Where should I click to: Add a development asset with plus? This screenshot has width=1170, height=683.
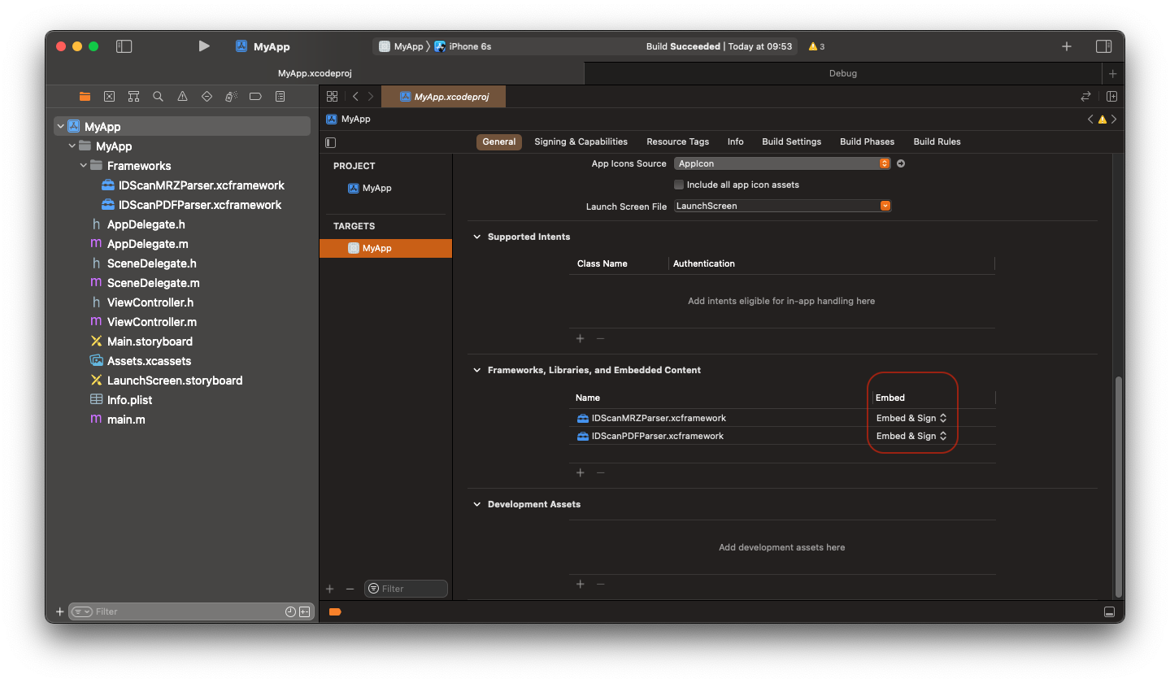(x=580, y=584)
